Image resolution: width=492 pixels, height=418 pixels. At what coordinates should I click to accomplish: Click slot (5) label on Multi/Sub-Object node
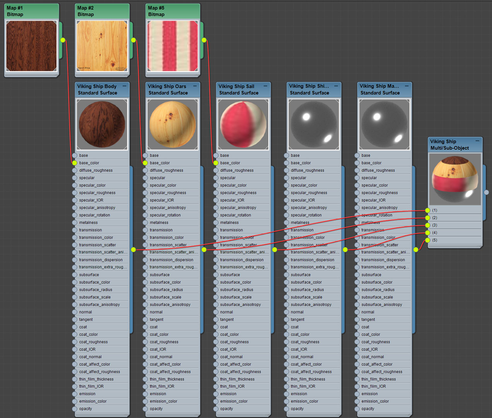(435, 240)
